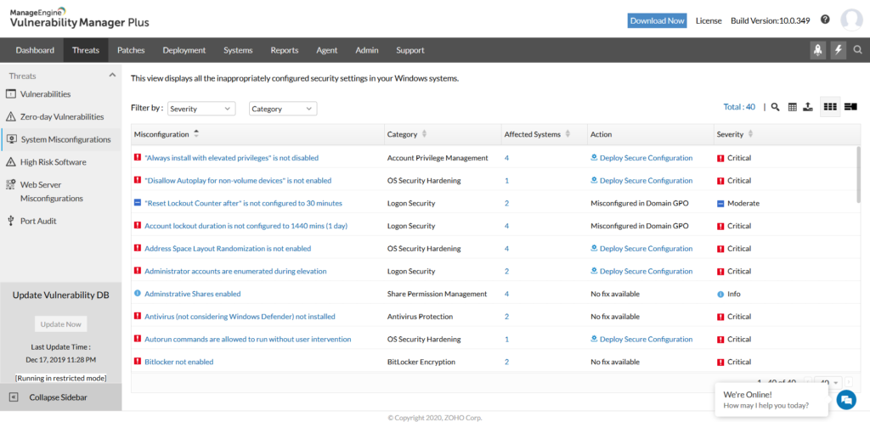Image resolution: width=870 pixels, height=422 pixels.
Task: Go to the Patches tab
Action: [x=131, y=50]
